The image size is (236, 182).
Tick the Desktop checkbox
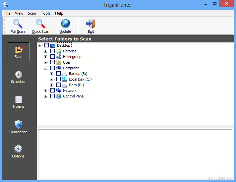click(x=46, y=45)
